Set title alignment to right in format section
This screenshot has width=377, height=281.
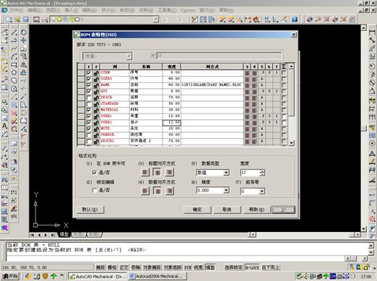pos(170,172)
